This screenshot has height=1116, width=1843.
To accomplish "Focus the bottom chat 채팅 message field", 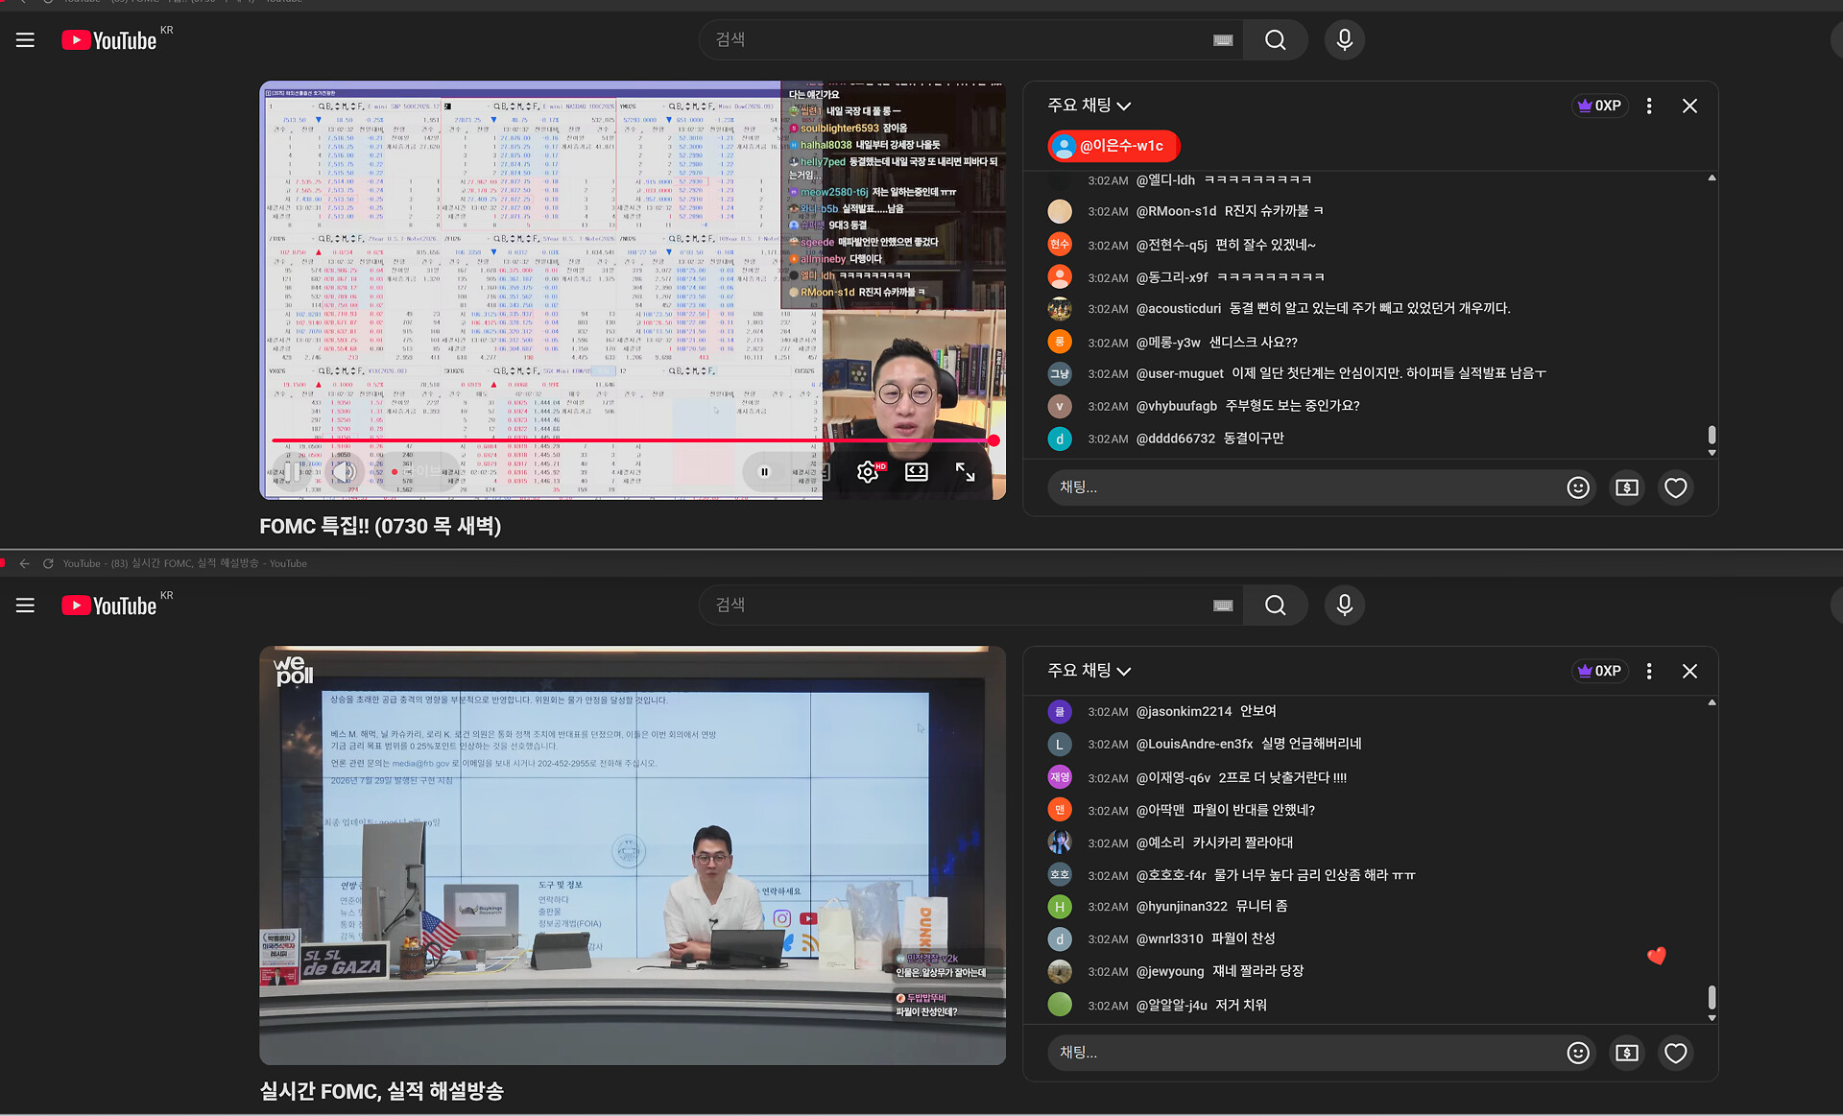I will coord(1305,1053).
